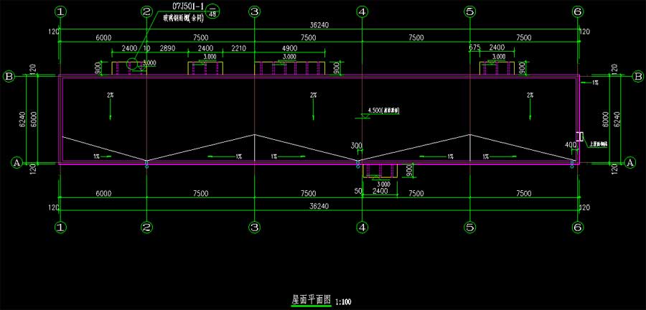
Task: Click the top overall dimension 36240
Action: point(319,26)
